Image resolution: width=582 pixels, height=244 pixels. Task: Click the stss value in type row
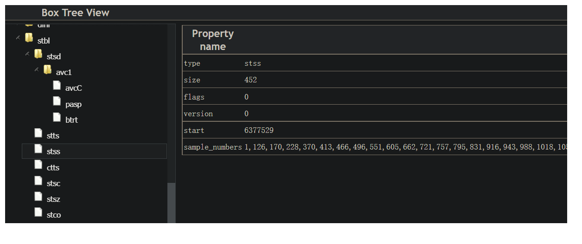point(253,63)
